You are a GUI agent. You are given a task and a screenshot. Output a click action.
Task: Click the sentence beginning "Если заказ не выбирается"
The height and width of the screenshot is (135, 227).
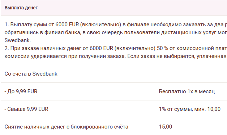coord(177,56)
